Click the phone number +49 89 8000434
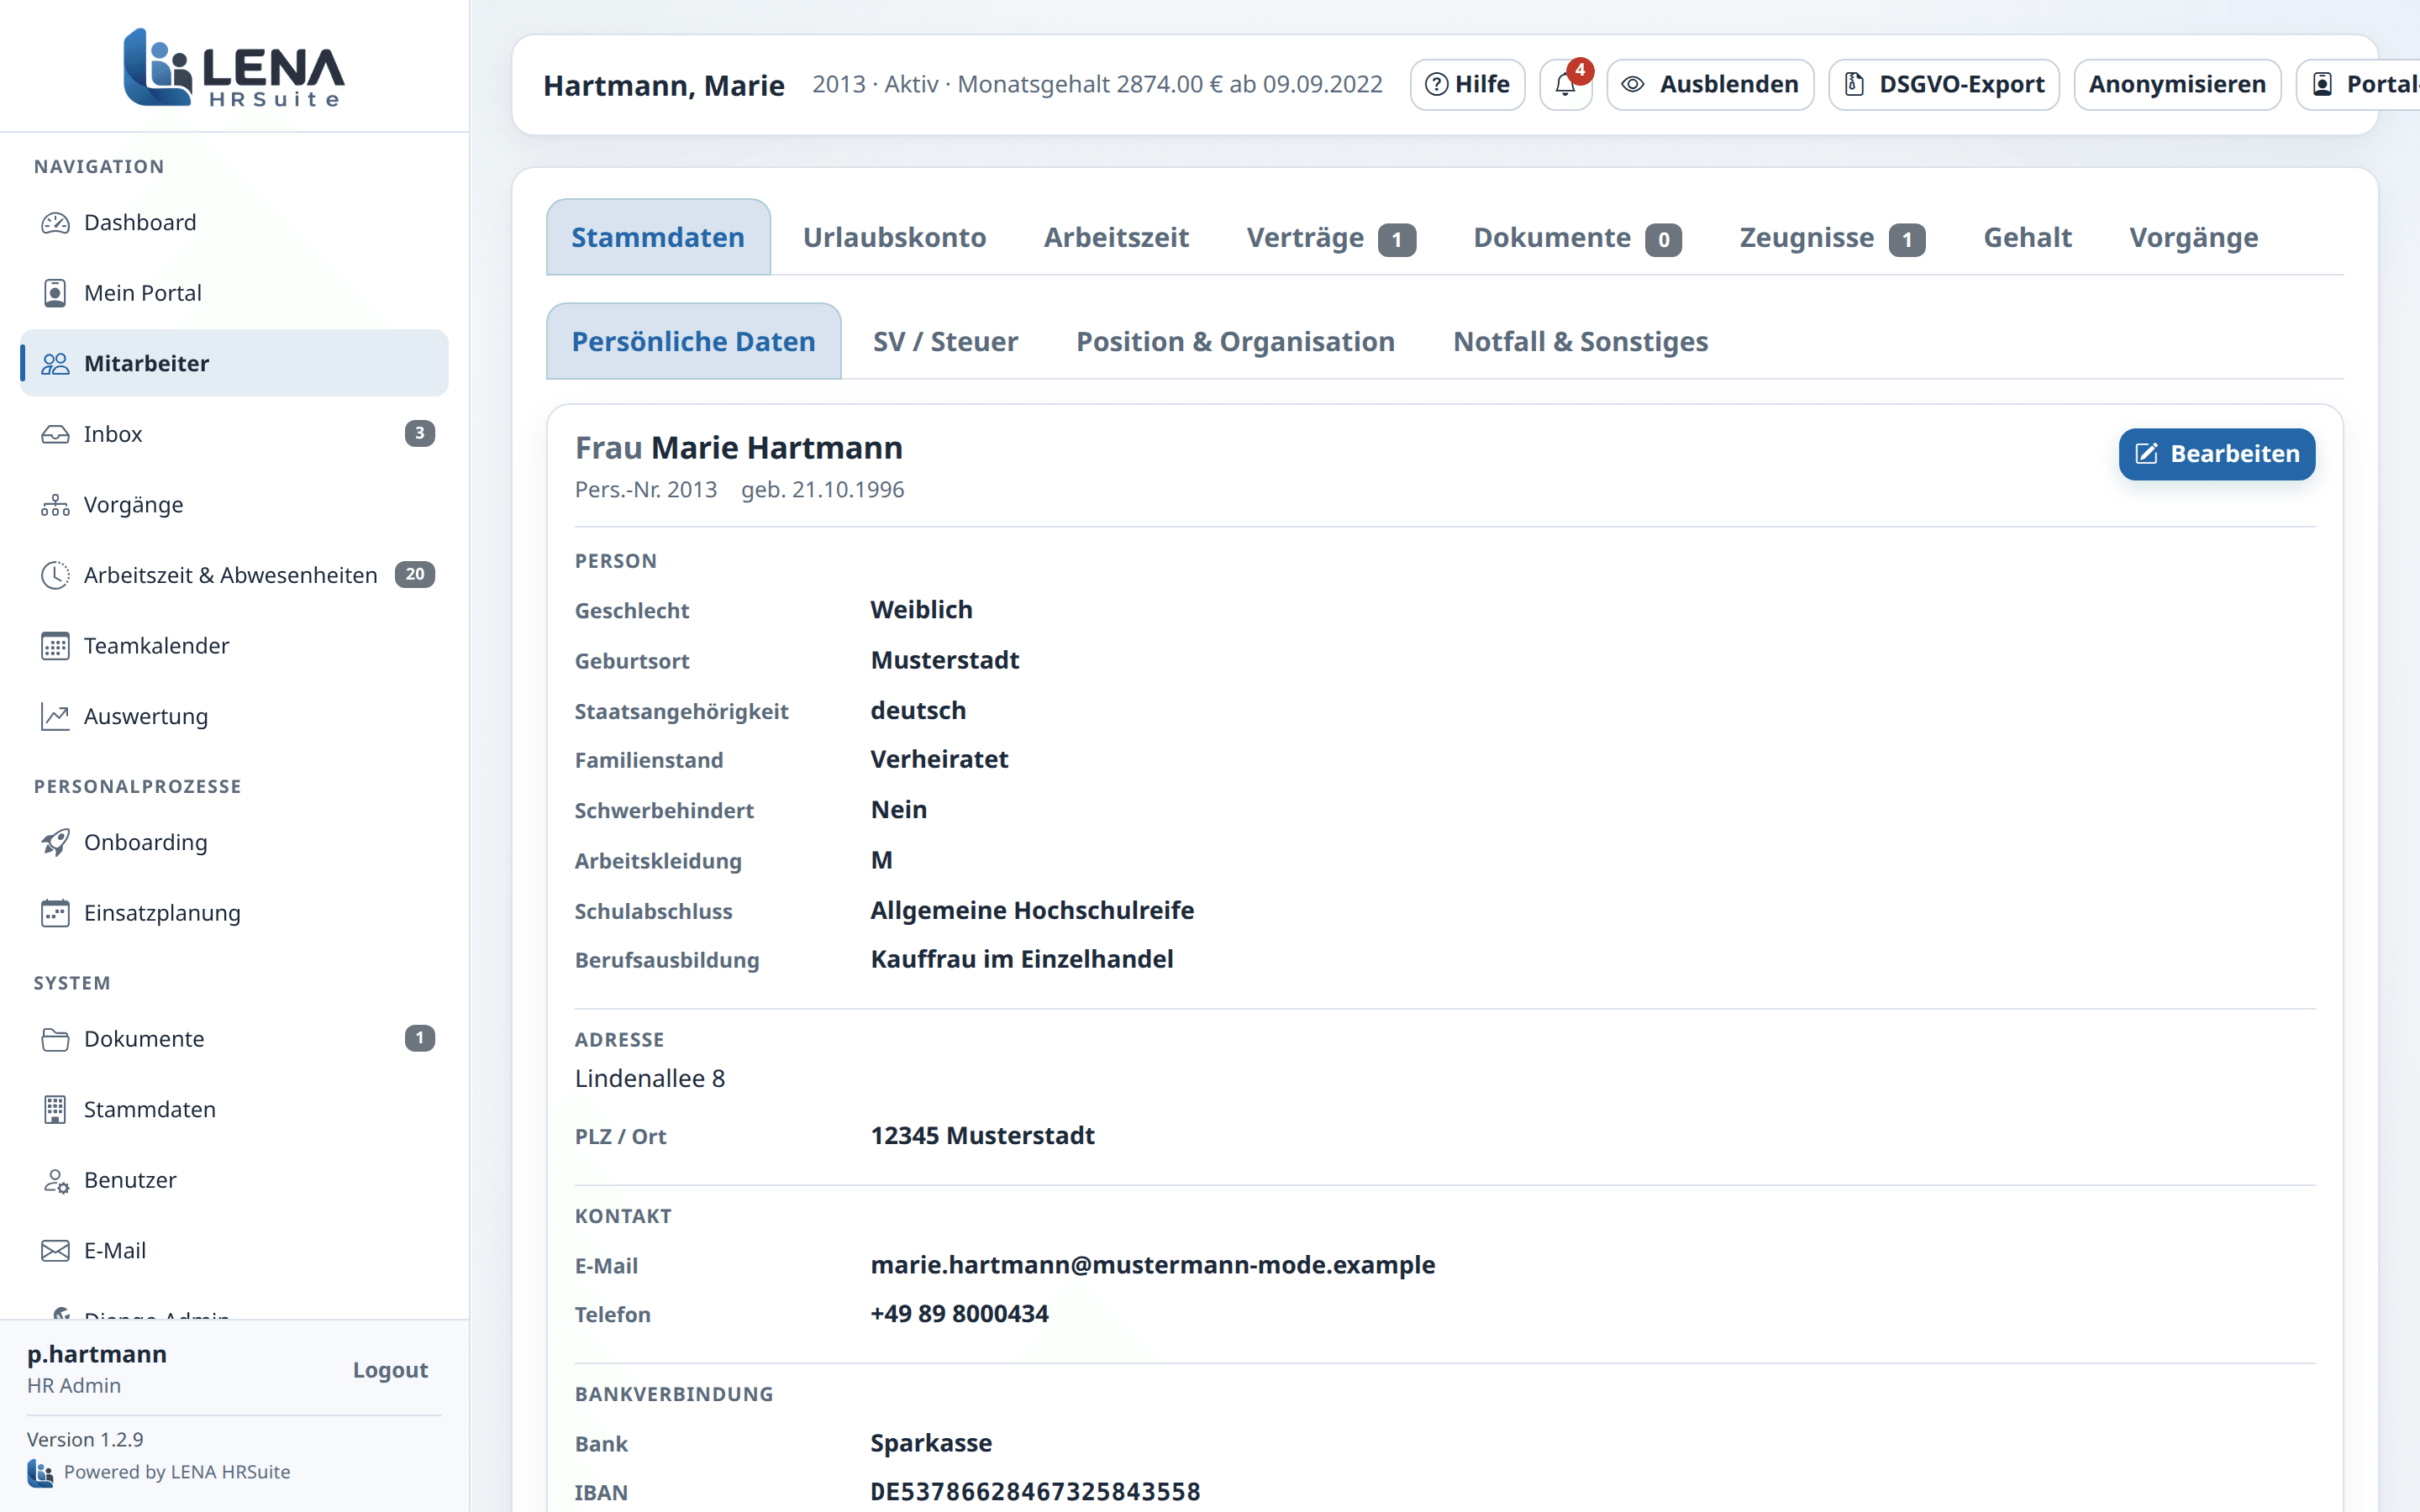Viewport: 2420px width, 1512px height. 959,1314
